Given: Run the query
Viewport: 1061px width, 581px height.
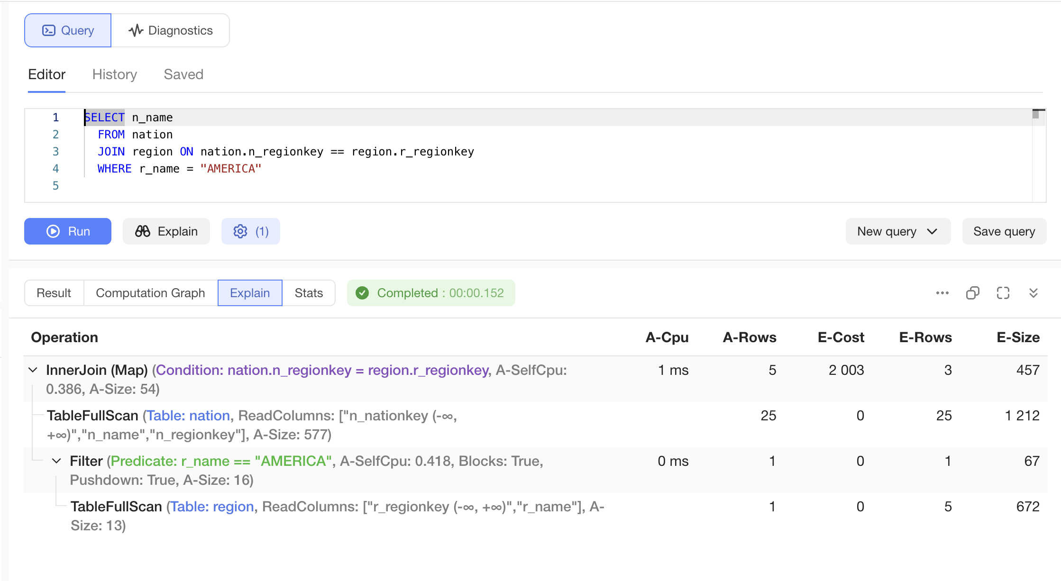Looking at the screenshot, I should [x=68, y=231].
